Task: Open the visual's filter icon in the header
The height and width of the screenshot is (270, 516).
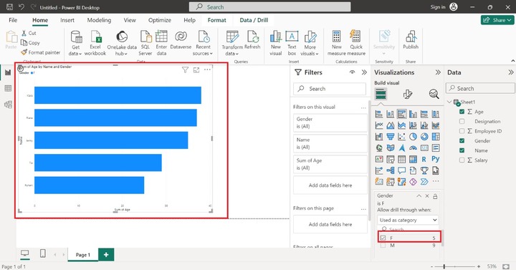Action: (186, 69)
